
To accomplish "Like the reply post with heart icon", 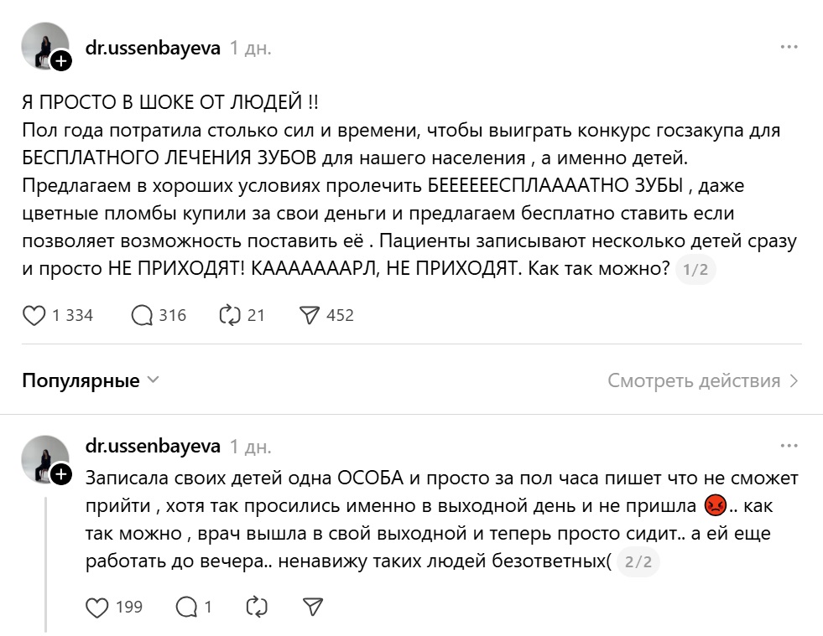I will (x=98, y=607).
